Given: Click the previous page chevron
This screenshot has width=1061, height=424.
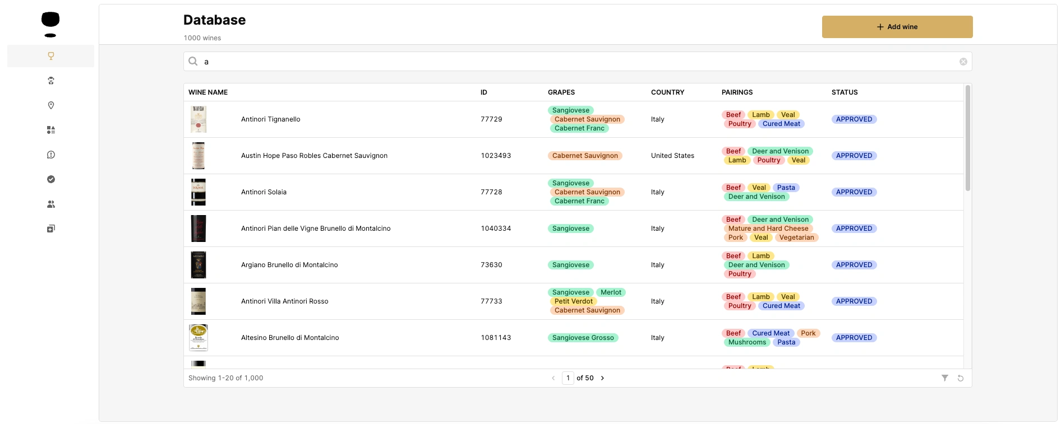Looking at the screenshot, I should 553,378.
